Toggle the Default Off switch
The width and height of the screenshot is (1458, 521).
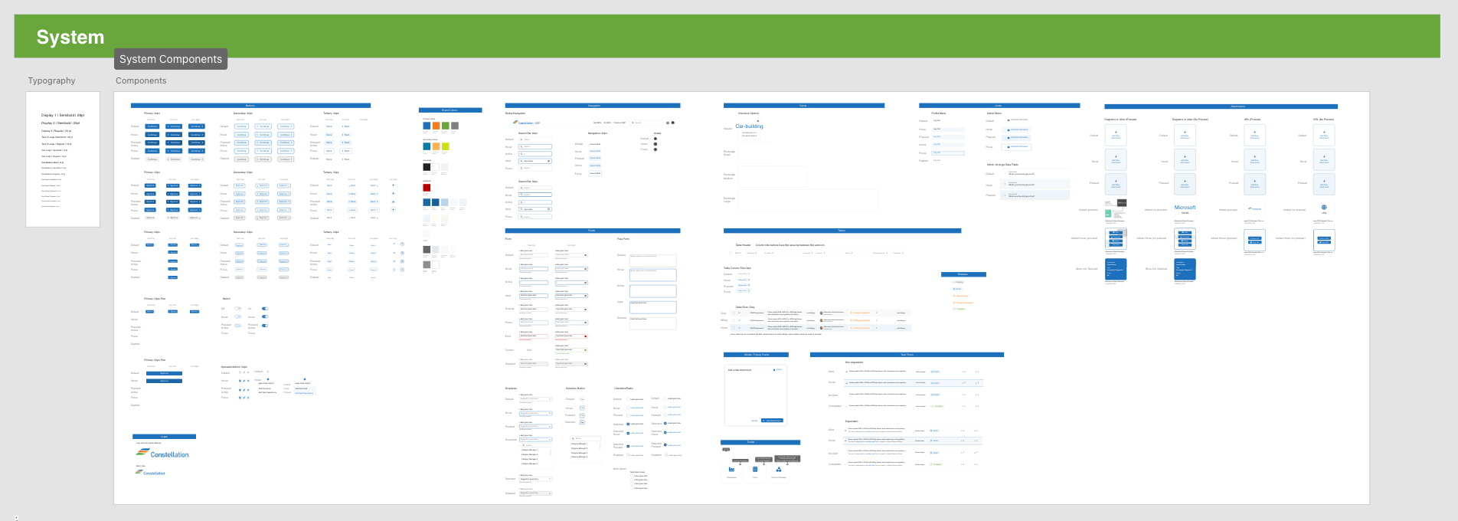pos(238,308)
